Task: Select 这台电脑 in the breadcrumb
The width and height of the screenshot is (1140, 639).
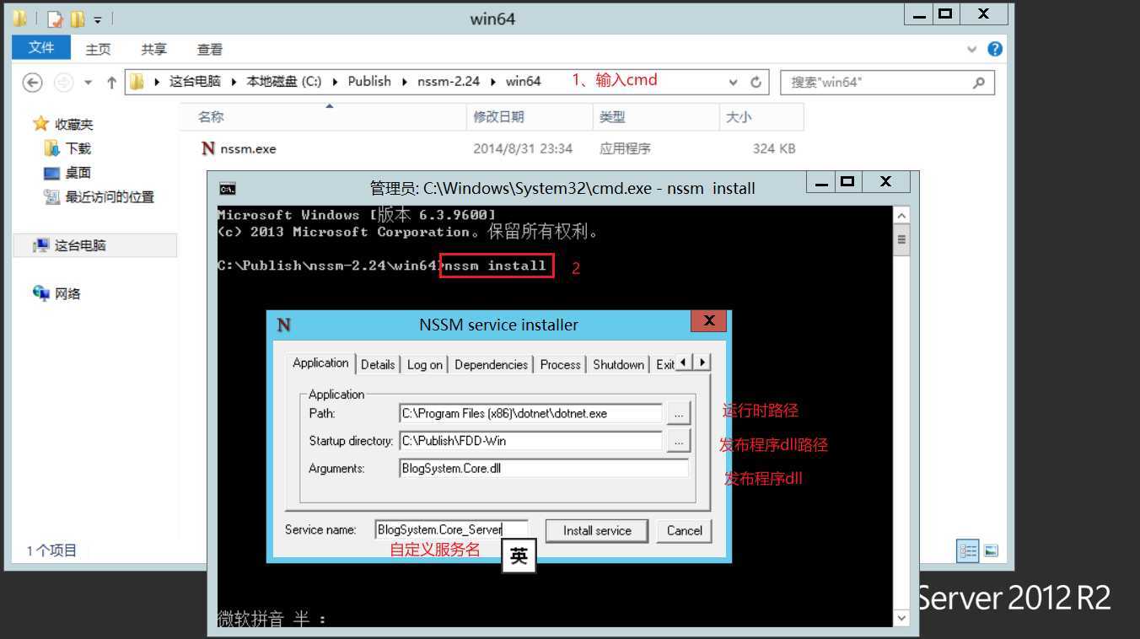Action: (195, 81)
